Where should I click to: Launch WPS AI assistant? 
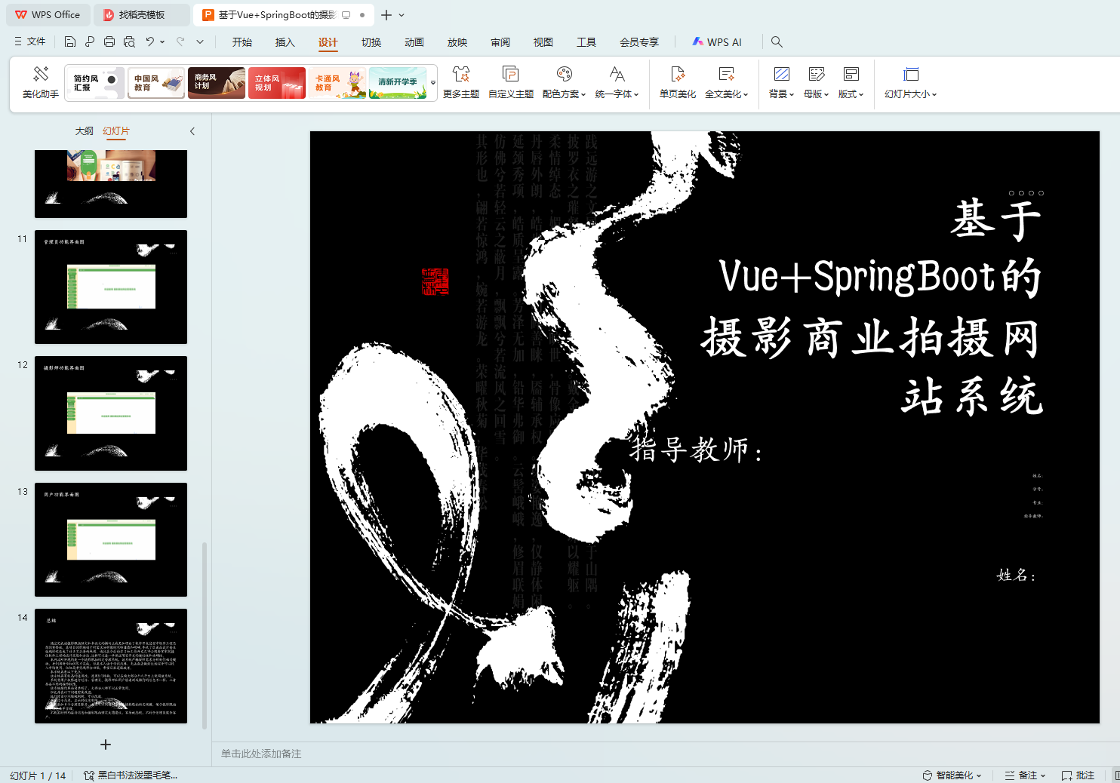click(x=717, y=42)
